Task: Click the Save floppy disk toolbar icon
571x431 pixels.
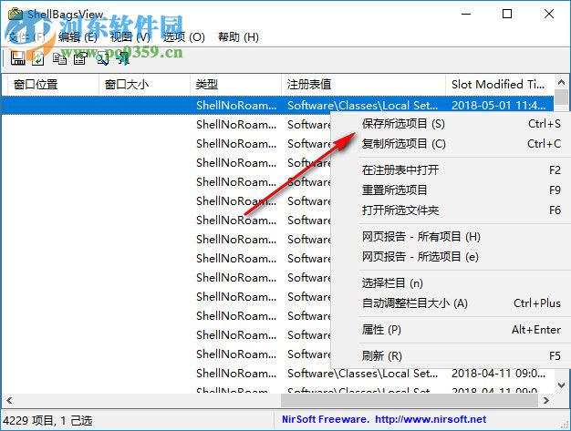Action: coord(17,58)
